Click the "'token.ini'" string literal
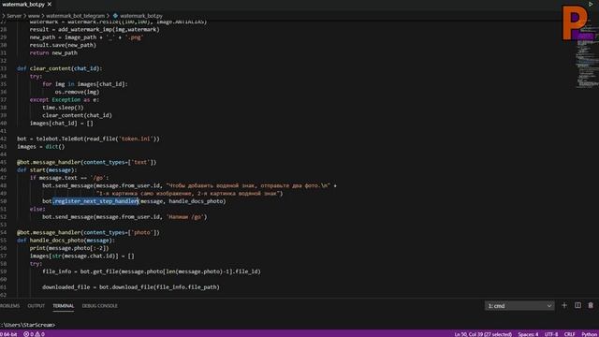Viewport: 599px width, 337px height. (x=136, y=139)
